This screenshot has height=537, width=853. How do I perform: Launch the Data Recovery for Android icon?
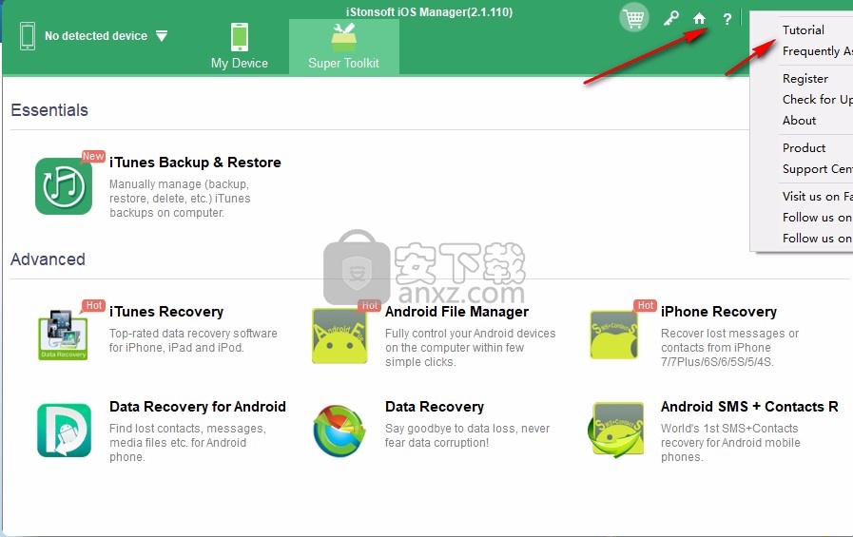tap(65, 430)
